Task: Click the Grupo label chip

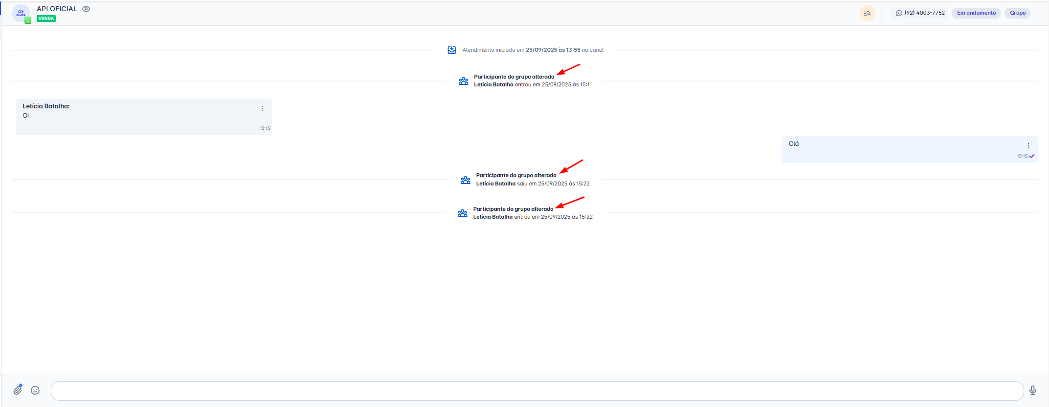Action: click(x=1017, y=13)
